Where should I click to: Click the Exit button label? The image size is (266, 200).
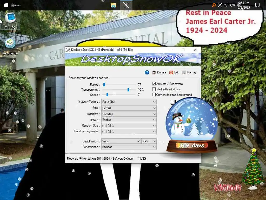(176, 72)
